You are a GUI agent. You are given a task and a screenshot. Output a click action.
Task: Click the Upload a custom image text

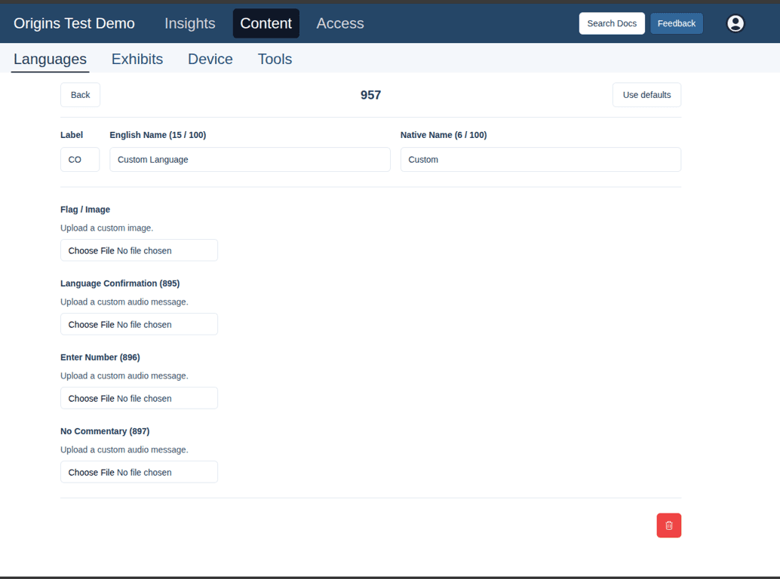[107, 228]
